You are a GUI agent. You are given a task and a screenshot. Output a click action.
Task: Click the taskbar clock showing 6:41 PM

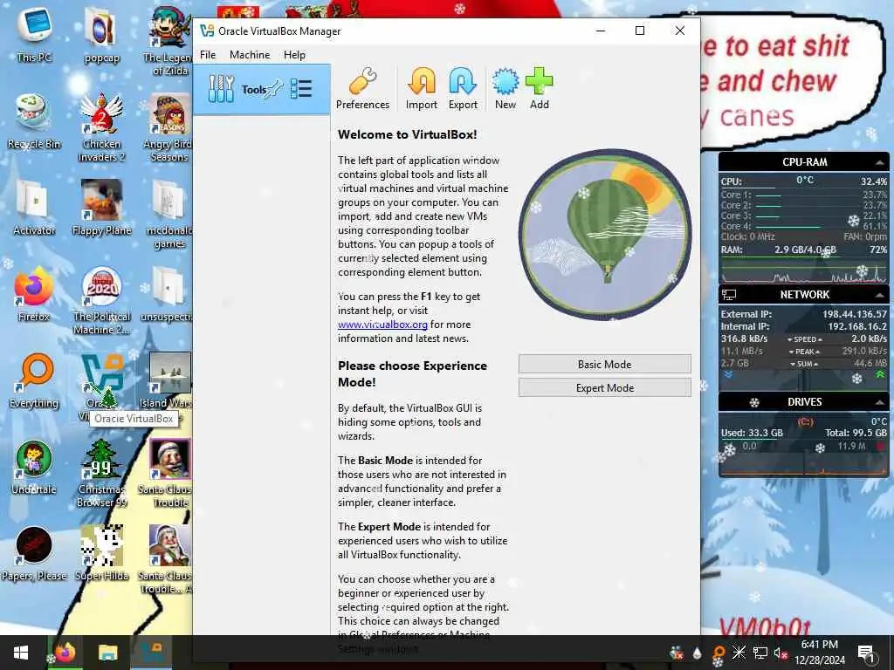[x=819, y=653]
